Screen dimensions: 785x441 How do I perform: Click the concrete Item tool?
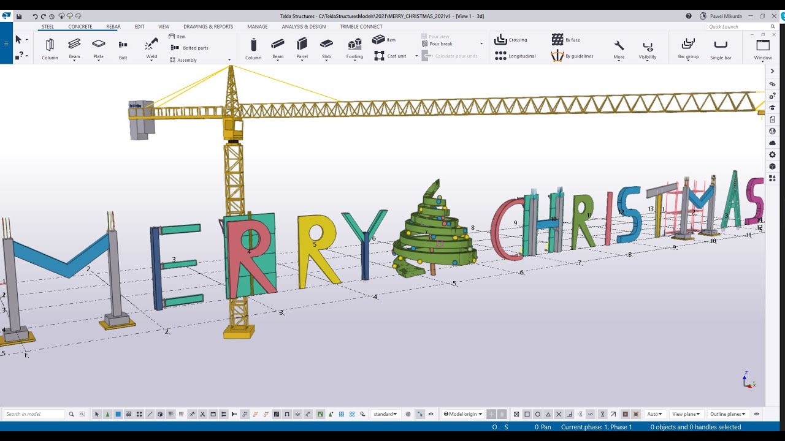click(384, 40)
